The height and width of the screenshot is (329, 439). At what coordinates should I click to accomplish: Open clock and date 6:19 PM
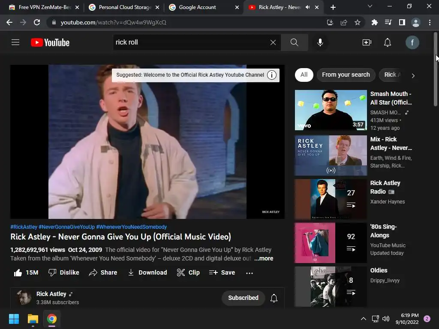click(407, 319)
